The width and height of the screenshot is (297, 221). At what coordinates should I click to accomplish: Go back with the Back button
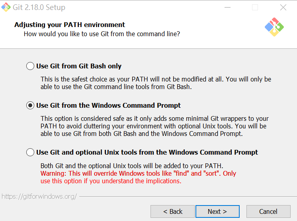[x=172, y=211]
